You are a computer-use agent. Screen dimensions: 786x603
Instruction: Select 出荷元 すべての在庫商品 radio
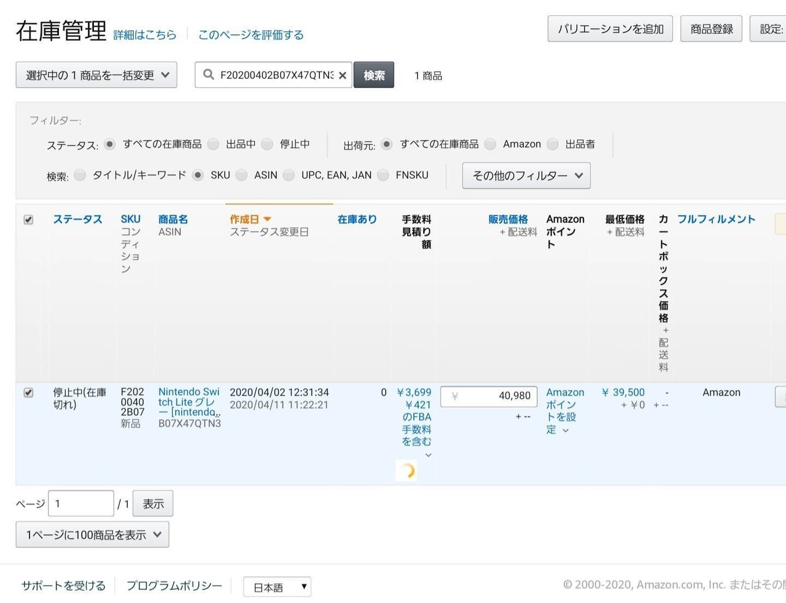pos(386,144)
